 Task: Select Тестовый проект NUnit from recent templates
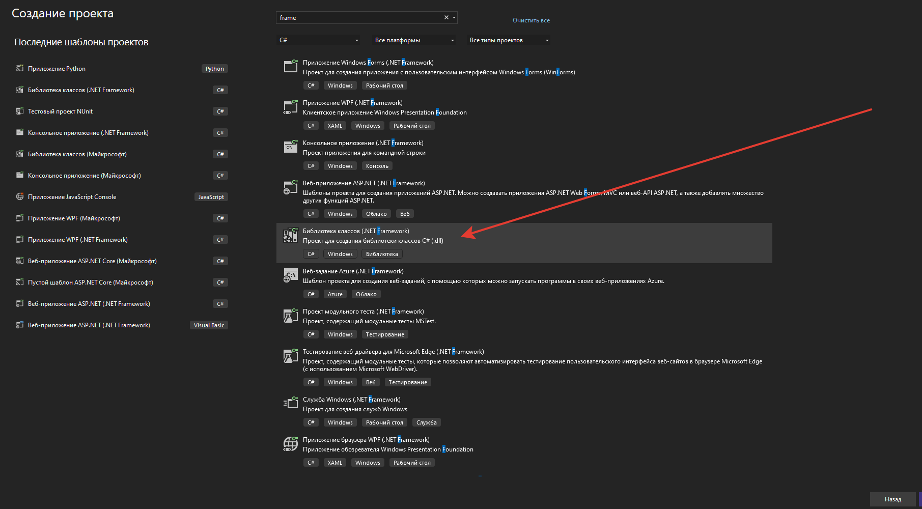point(60,111)
